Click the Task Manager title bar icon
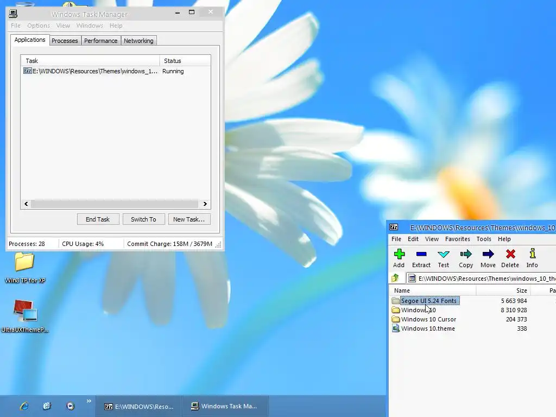Screen dimensions: 556x417 point(13,14)
